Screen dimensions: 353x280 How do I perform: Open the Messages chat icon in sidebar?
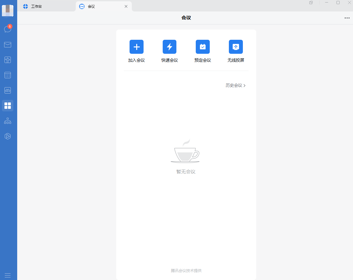tap(8, 29)
